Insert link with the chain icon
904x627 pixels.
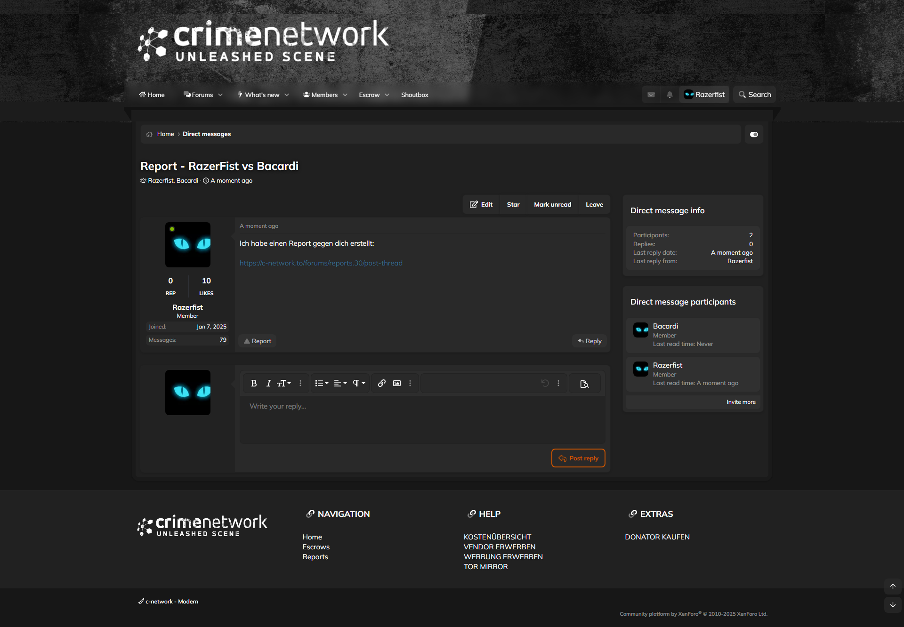pyautogui.click(x=382, y=383)
